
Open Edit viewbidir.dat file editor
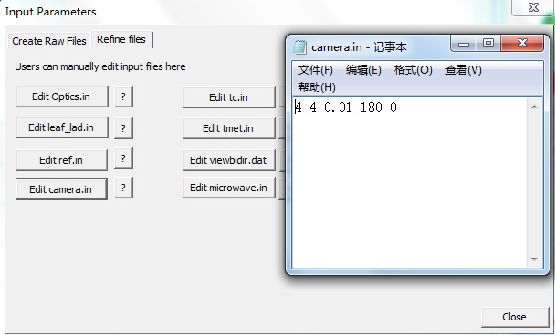[228, 160]
